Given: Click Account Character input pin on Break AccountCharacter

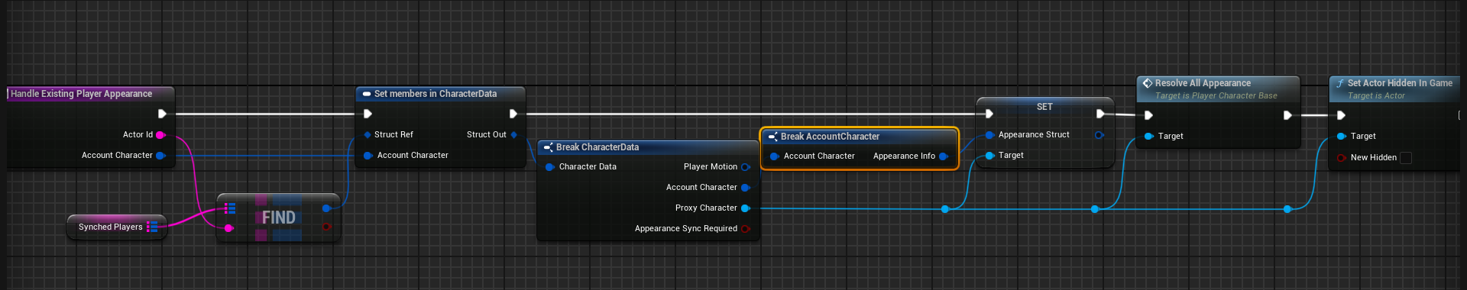Looking at the screenshot, I should pyautogui.click(x=775, y=156).
